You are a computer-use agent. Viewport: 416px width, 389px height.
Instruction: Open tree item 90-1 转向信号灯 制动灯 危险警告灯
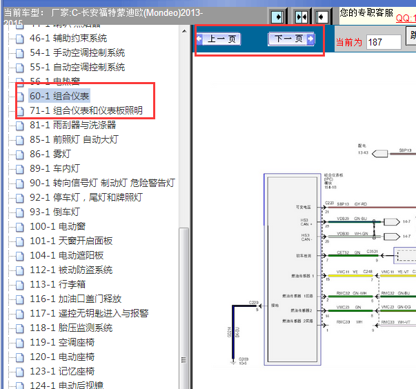tap(102, 183)
